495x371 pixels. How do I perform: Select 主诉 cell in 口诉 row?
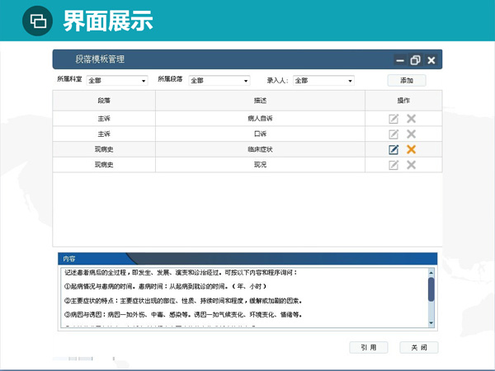(104, 134)
